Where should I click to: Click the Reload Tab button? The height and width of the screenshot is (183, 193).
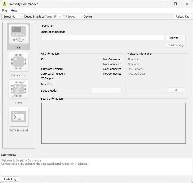pos(182,17)
